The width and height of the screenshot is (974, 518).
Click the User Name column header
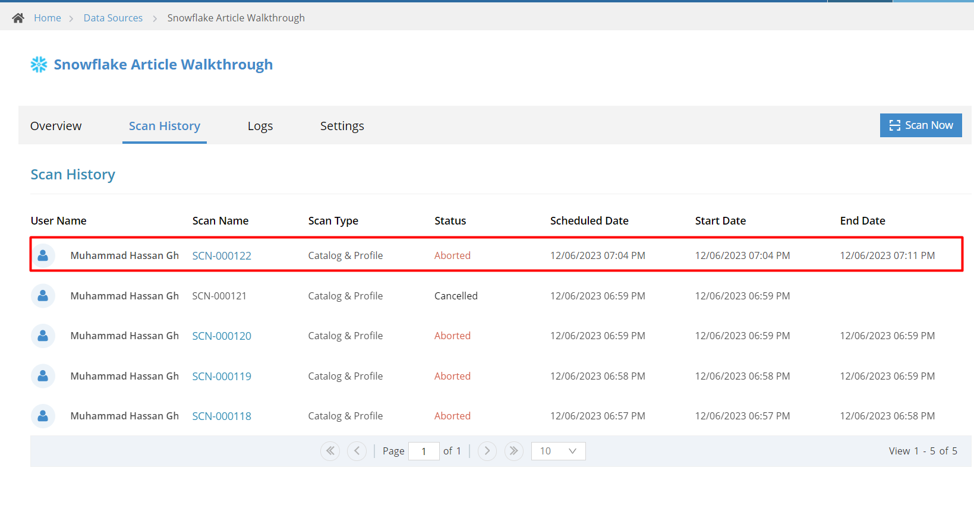click(59, 220)
